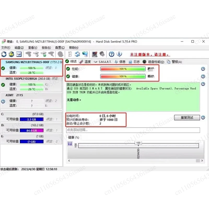Click the blue sync arrows toolbar icon

pyautogui.click(x=77, y=54)
